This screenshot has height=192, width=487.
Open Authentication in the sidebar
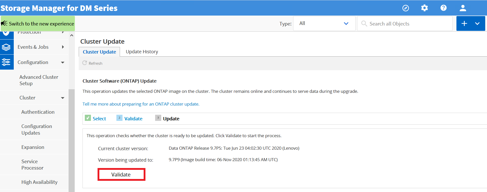[x=38, y=112]
